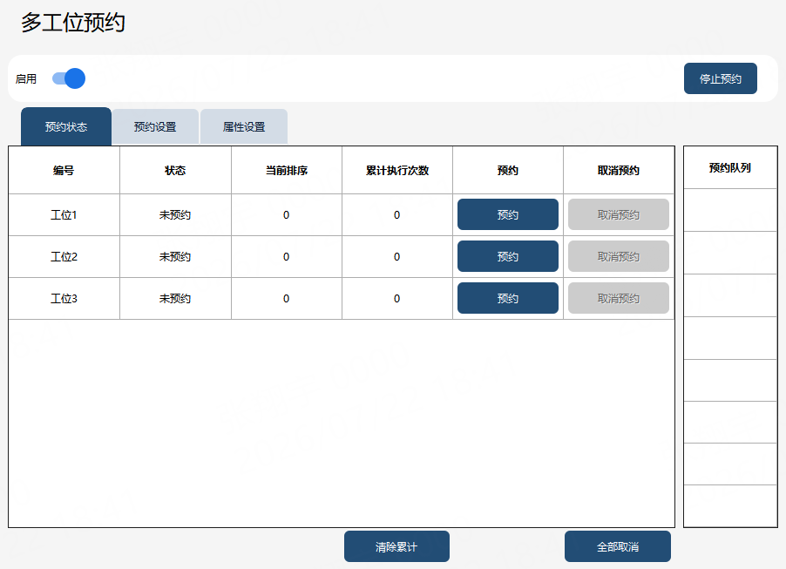Click 当前排序 value for 工位1
The image size is (786, 569).
pyautogui.click(x=286, y=215)
